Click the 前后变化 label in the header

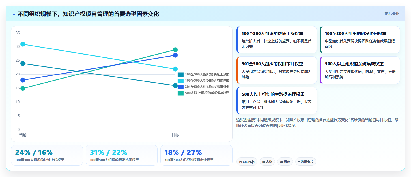click(x=392, y=14)
